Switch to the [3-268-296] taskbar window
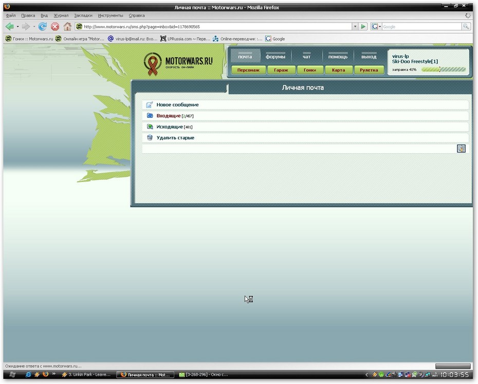This screenshot has height=384, width=478. point(204,375)
